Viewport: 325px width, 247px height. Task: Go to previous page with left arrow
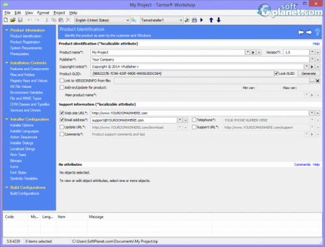click(x=301, y=32)
